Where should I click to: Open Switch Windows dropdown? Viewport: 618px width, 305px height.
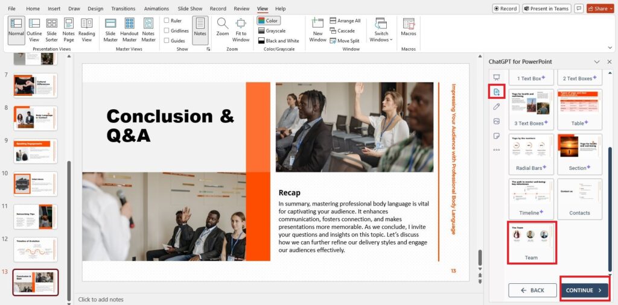click(x=381, y=30)
